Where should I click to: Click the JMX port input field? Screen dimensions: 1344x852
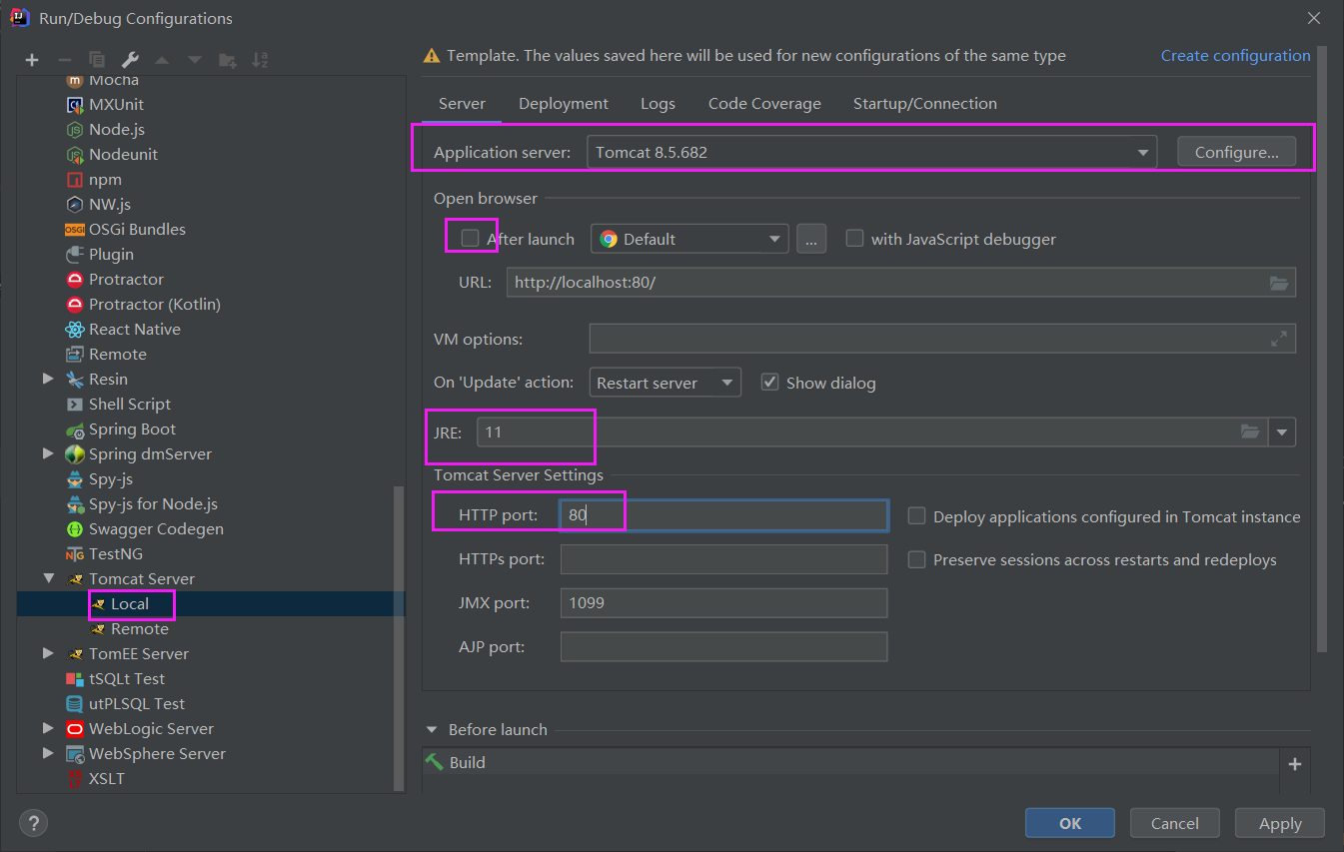pos(723,602)
